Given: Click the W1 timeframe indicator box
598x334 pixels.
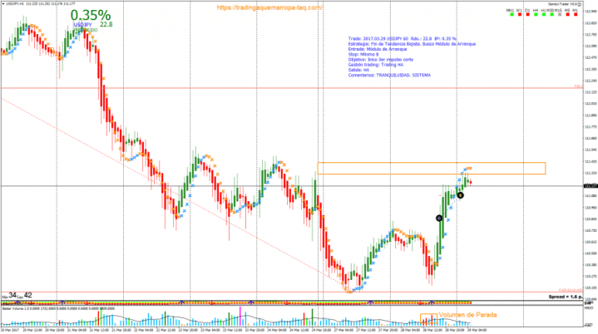Looking at the screenshot, I should (x=518, y=14).
